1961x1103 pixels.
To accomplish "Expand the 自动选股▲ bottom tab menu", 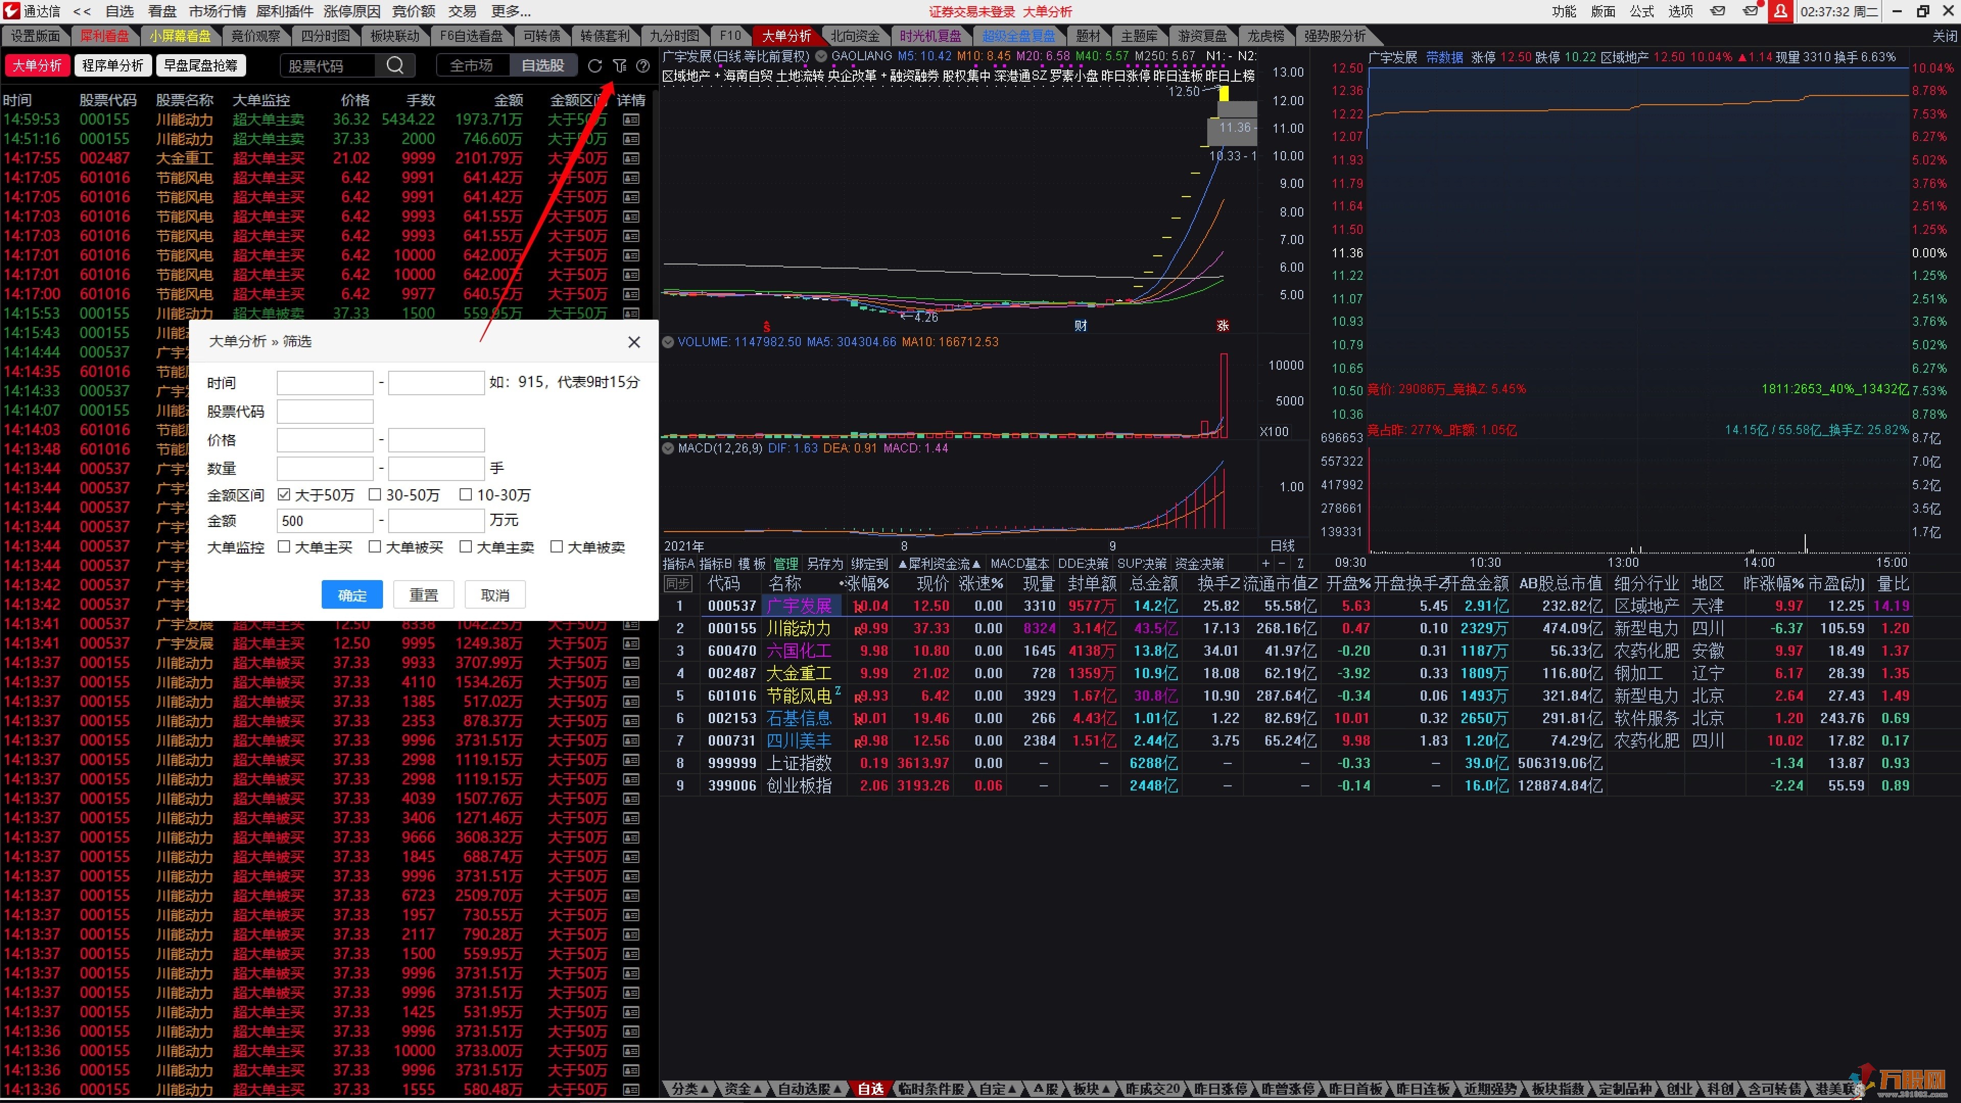I will pos(810,1089).
